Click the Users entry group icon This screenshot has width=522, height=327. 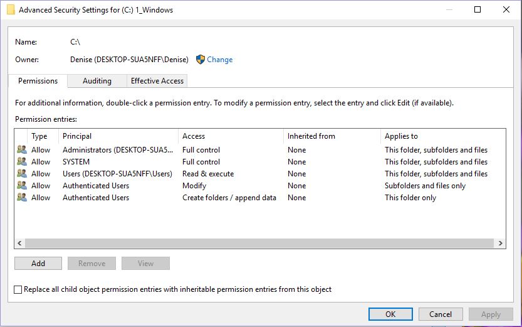tap(22, 174)
